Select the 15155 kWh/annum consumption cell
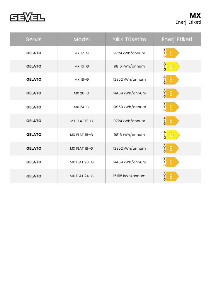This screenshot has width=211, height=304. (x=129, y=176)
